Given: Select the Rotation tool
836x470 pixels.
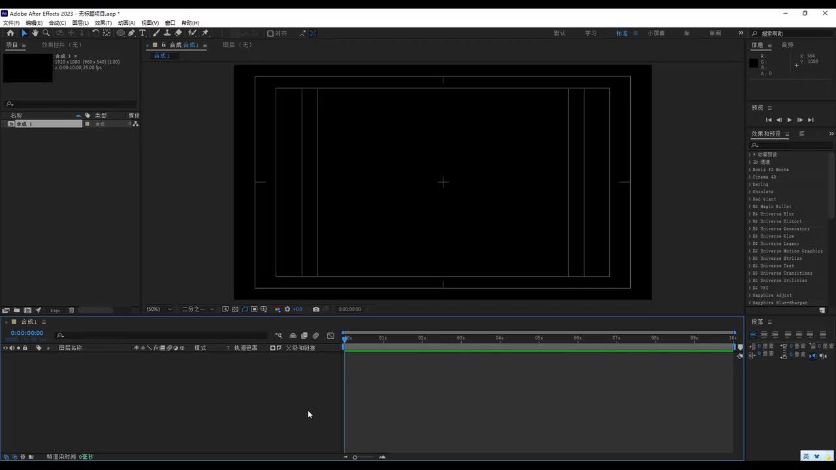Looking at the screenshot, I should pos(96,33).
